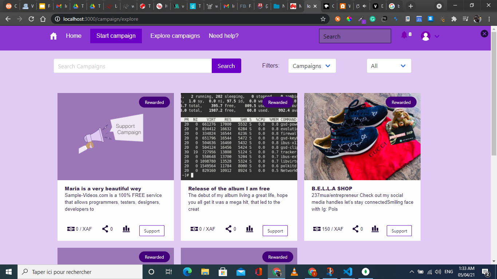Click the Rewarded badge on the B.E.L.L.A SHOP card
Screen dimensions: 497x279
click(401, 102)
